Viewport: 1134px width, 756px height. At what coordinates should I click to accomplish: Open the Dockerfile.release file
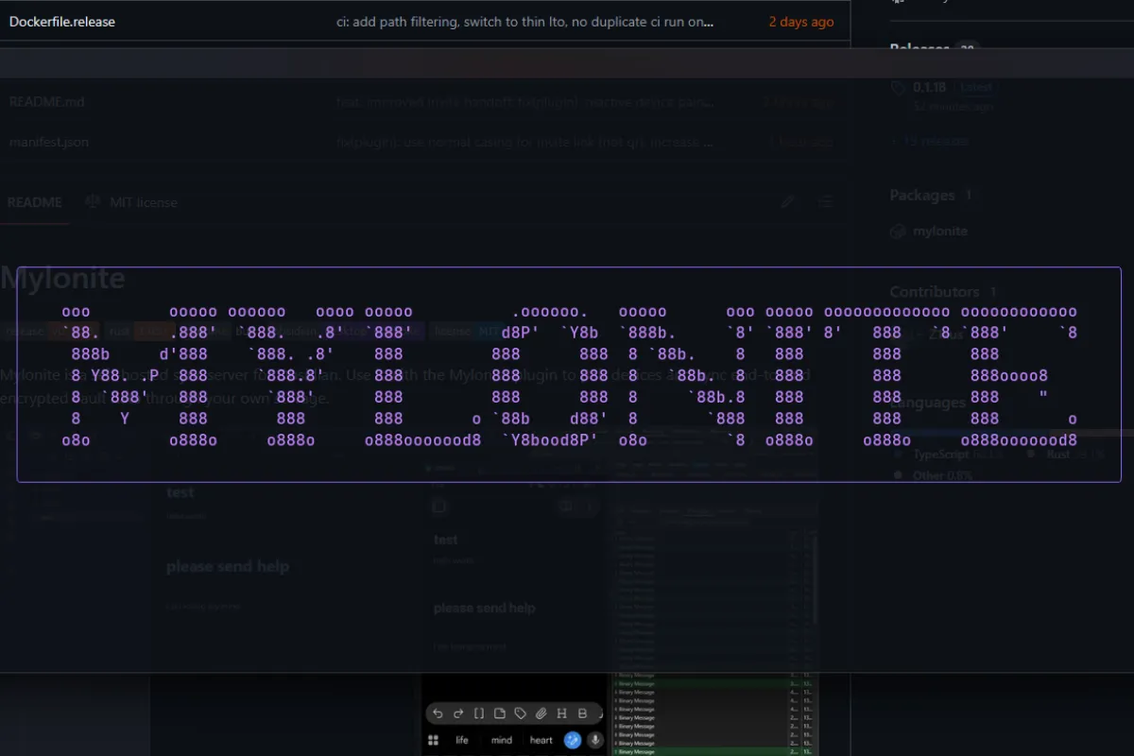62,21
